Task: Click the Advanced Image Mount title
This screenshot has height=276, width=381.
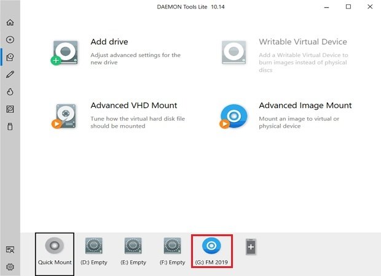Action: pyautogui.click(x=305, y=105)
